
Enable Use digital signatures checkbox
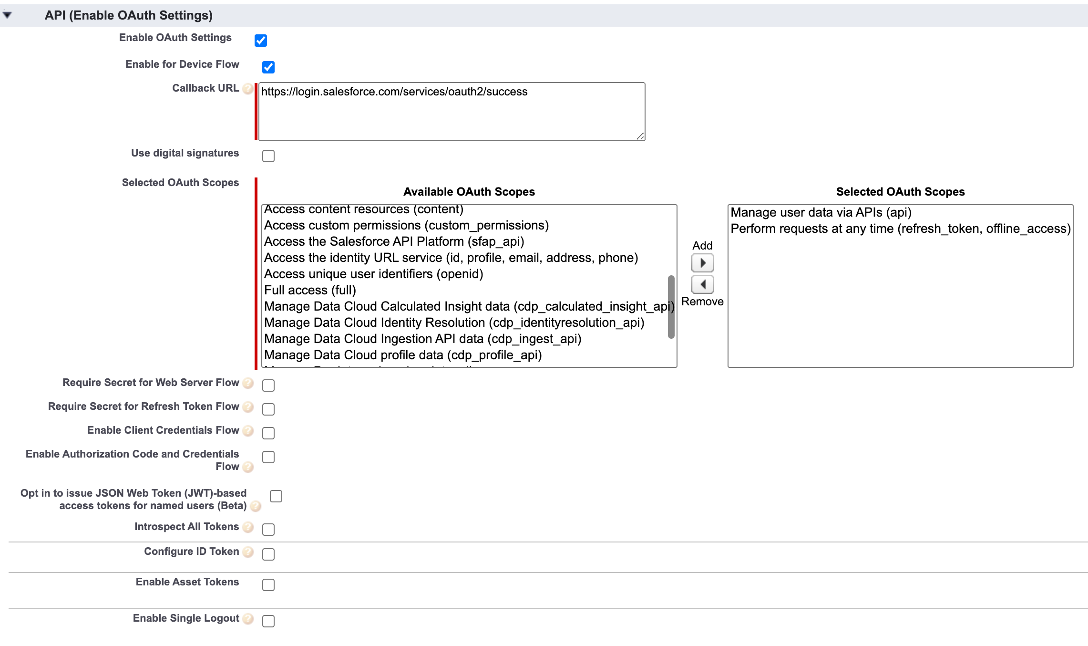(268, 156)
